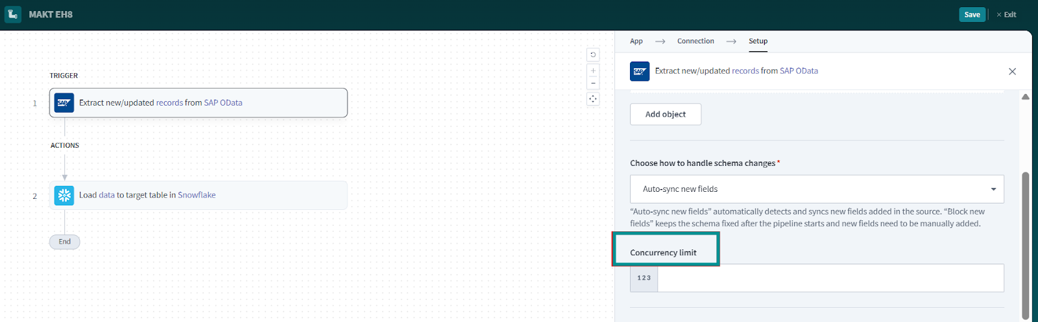Click step number 1

coord(35,104)
